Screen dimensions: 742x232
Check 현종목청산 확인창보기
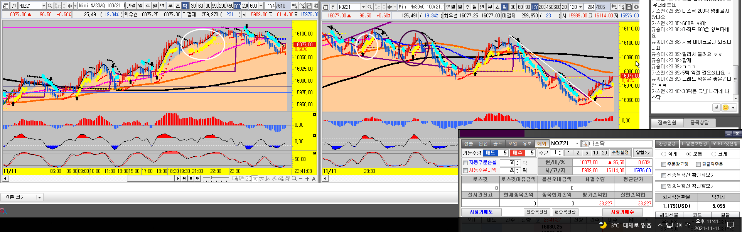[x=663, y=186]
